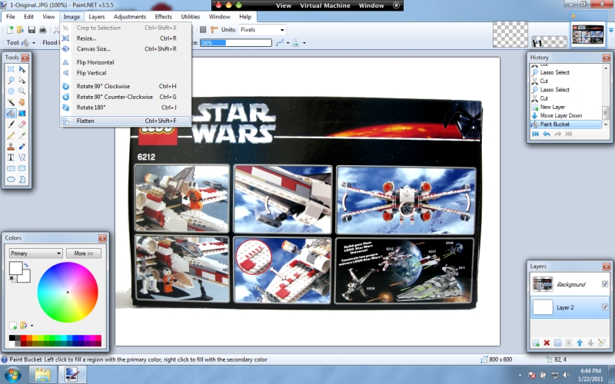
Task: Open the Effects menu
Action: [x=163, y=17]
